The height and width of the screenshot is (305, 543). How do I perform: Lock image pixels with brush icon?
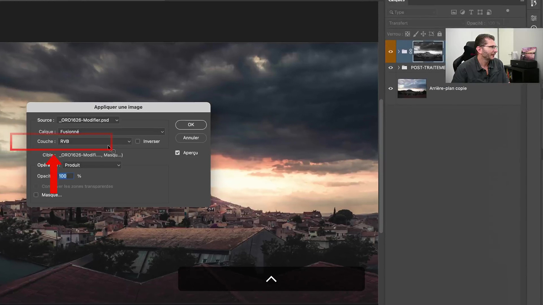point(415,34)
